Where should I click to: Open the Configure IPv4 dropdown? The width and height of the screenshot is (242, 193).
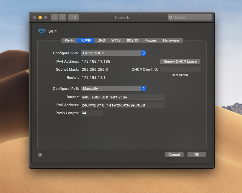[x=113, y=53]
